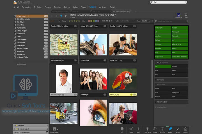Click the label search magnifier icon
The image size is (202, 134).
pos(156,21)
